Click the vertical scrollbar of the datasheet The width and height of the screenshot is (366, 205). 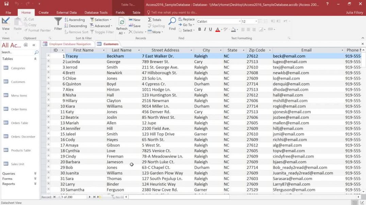tap(363, 121)
